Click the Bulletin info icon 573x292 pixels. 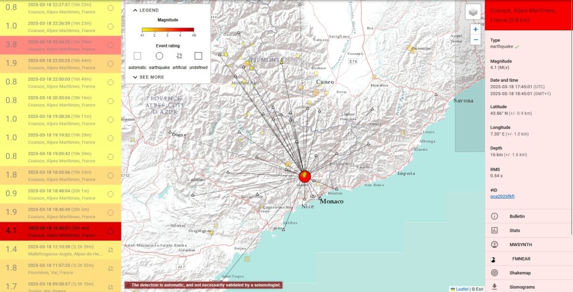click(x=494, y=216)
